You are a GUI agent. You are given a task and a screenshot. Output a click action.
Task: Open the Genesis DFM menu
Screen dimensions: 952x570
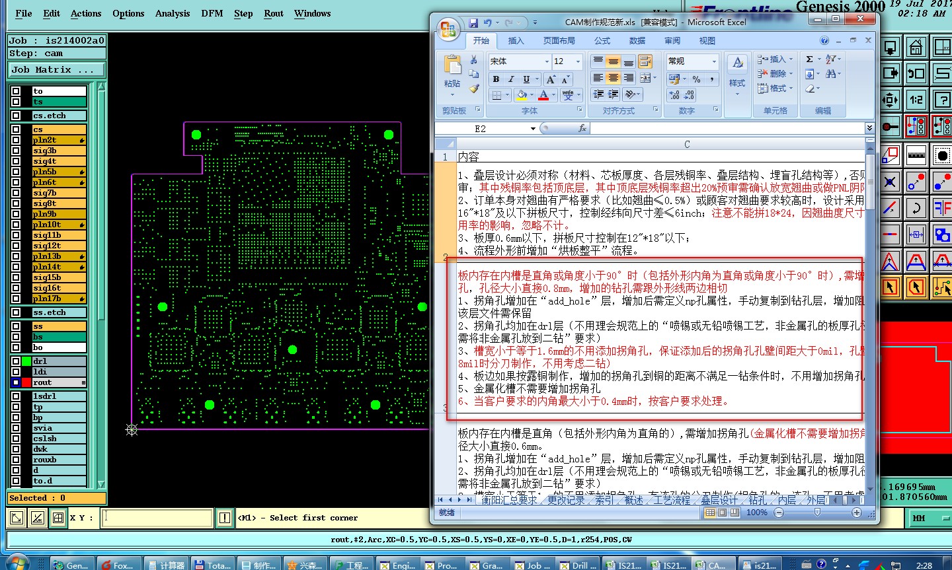tap(212, 13)
